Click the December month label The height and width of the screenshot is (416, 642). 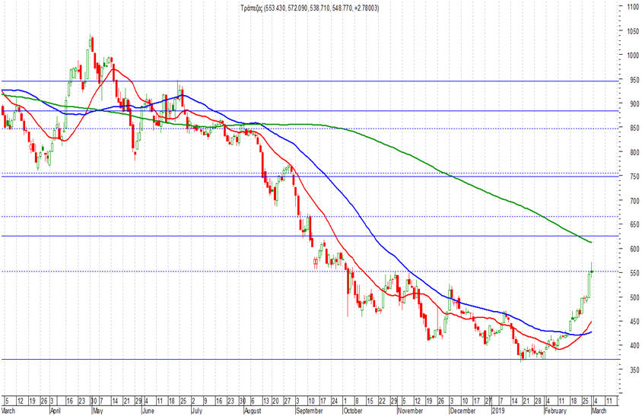click(462, 411)
